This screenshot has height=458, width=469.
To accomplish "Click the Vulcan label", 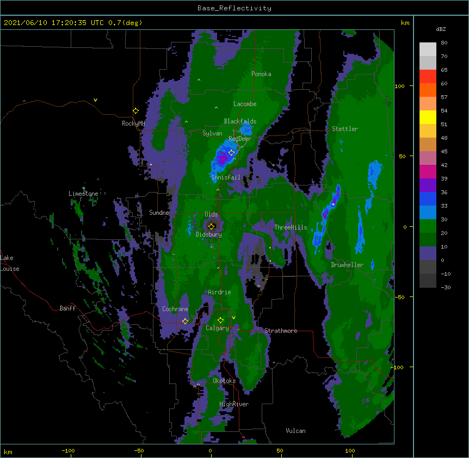I will click(x=295, y=431).
